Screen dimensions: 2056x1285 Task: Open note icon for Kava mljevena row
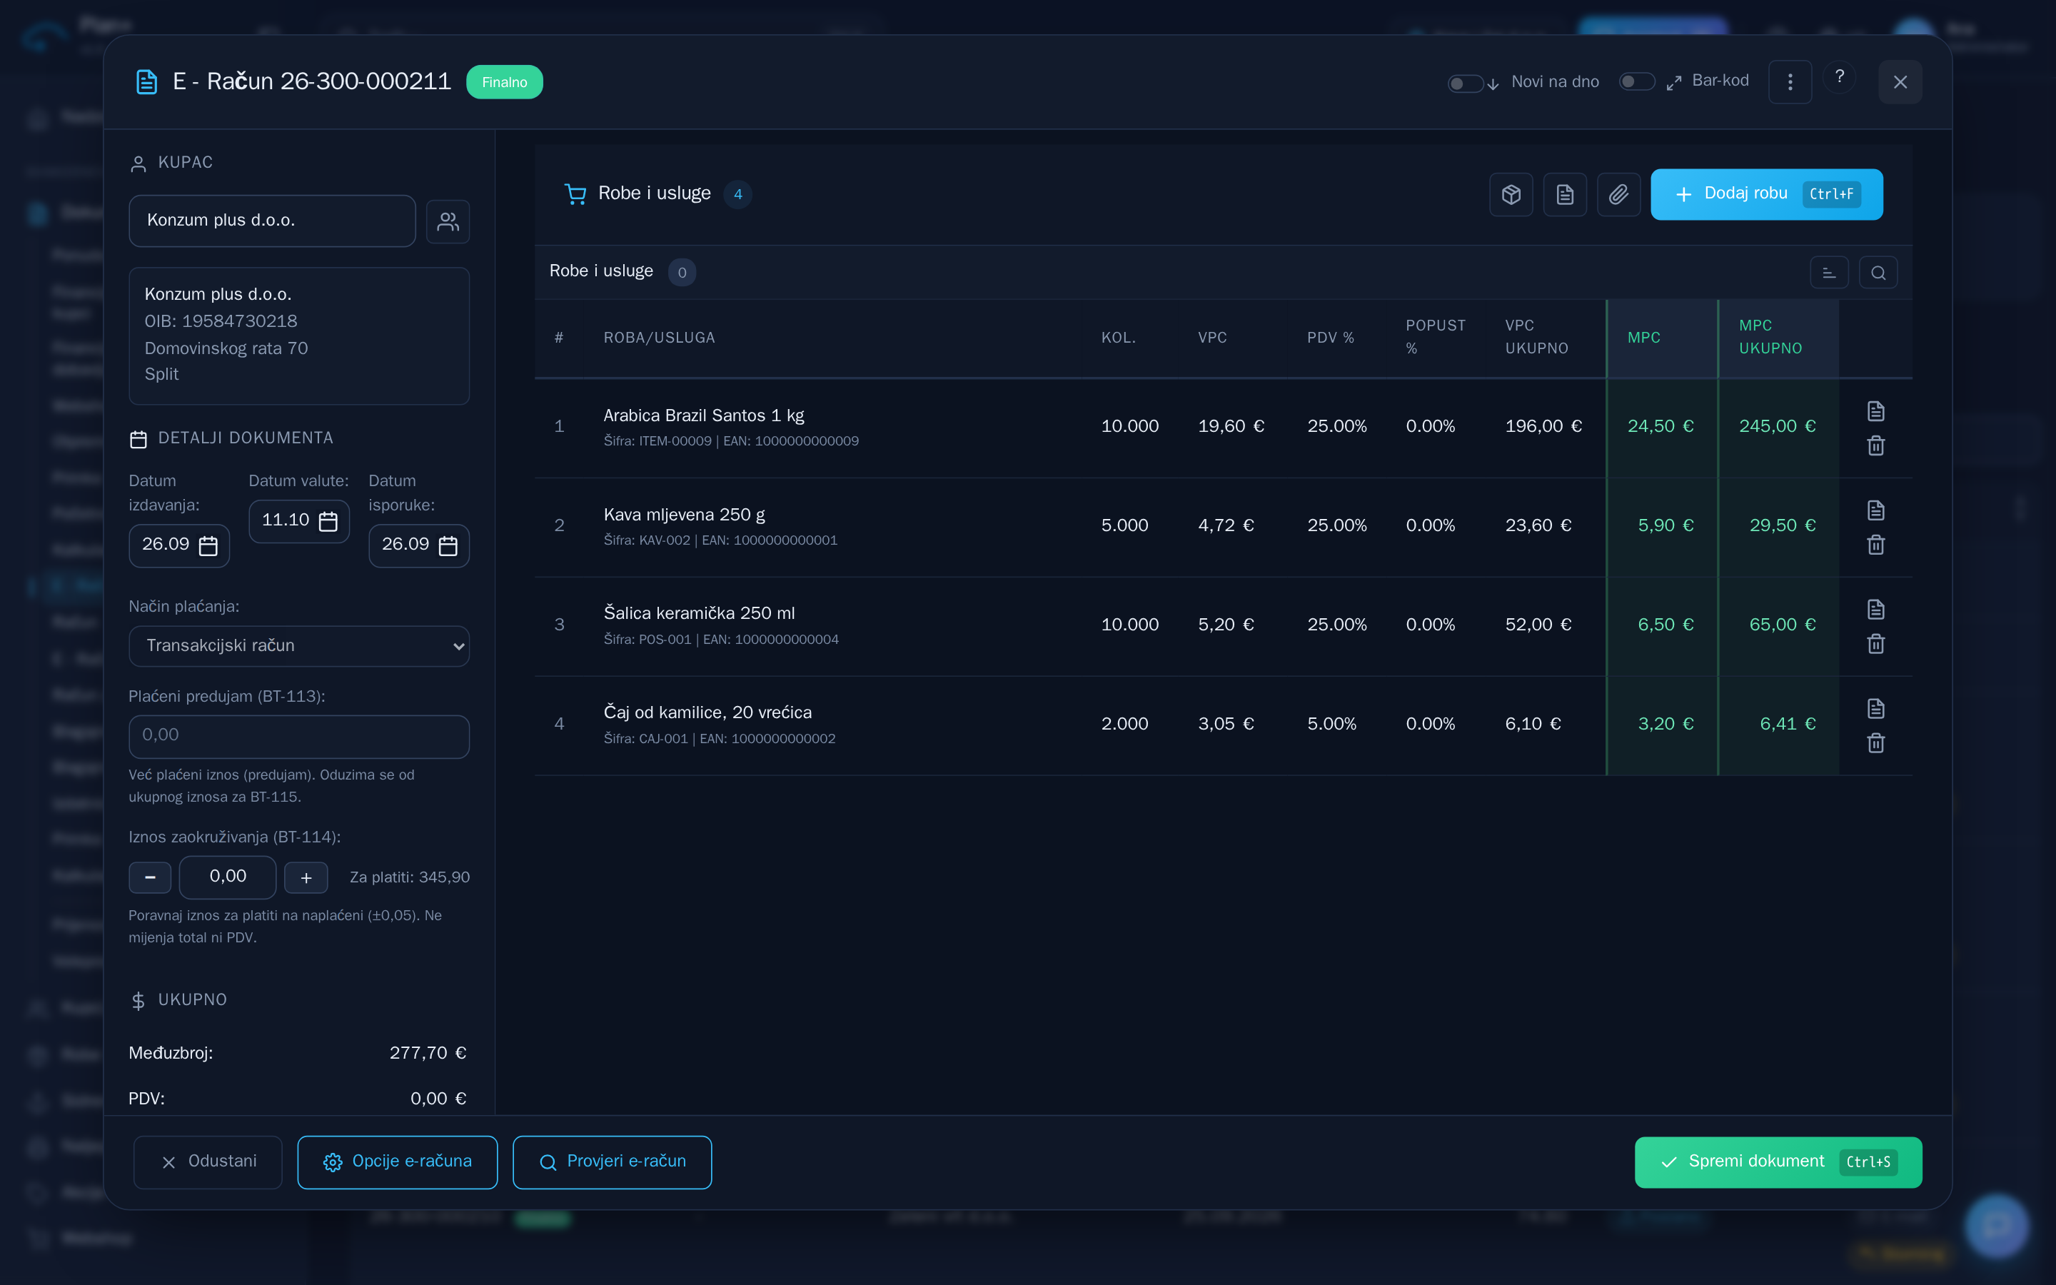click(x=1876, y=510)
